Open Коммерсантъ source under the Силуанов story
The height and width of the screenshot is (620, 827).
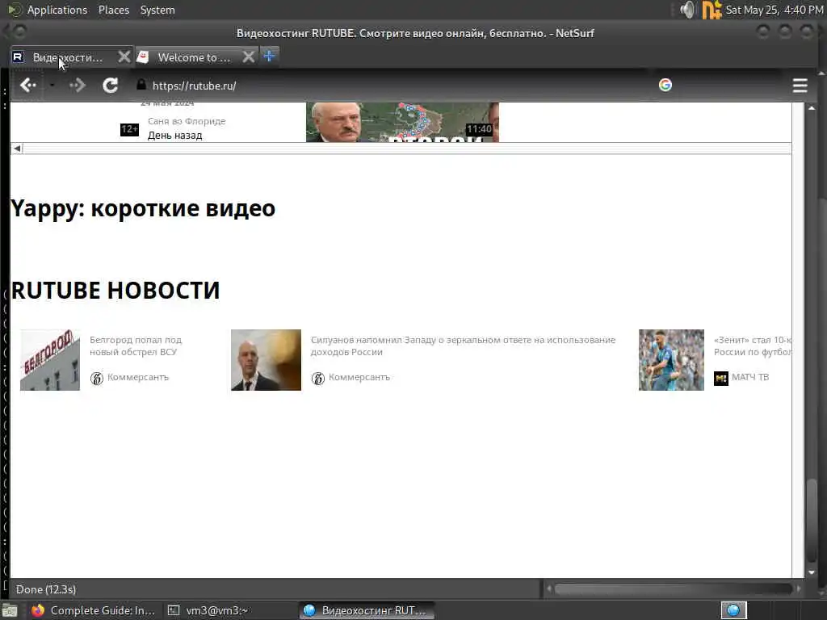point(359,377)
